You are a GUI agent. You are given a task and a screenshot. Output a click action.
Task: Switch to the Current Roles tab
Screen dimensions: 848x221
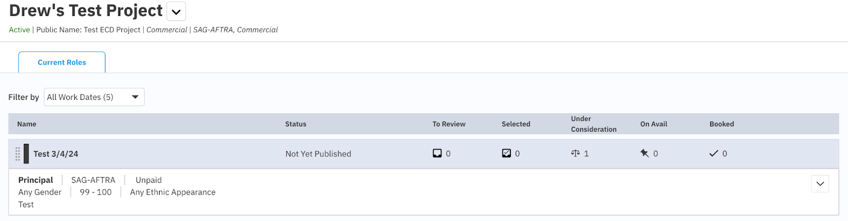tap(62, 62)
